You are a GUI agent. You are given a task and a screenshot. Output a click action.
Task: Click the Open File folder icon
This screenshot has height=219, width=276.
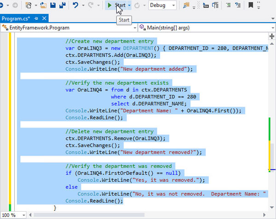click(44, 6)
